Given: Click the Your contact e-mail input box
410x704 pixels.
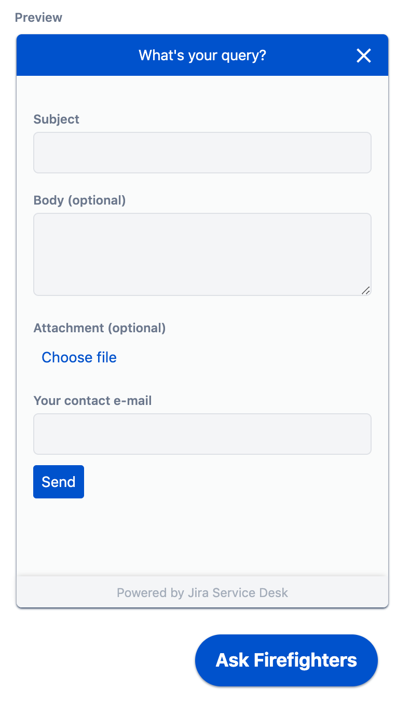Looking at the screenshot, I should point(202,434).
